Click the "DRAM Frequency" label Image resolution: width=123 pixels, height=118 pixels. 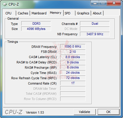[x=44, y=47]
